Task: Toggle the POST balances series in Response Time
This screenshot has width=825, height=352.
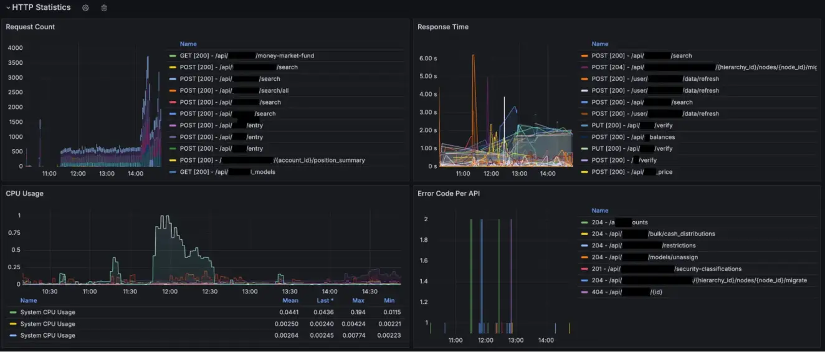Action: coord(633,137)
